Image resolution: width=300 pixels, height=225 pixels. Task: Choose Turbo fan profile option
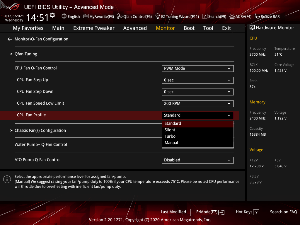[198, 137]
